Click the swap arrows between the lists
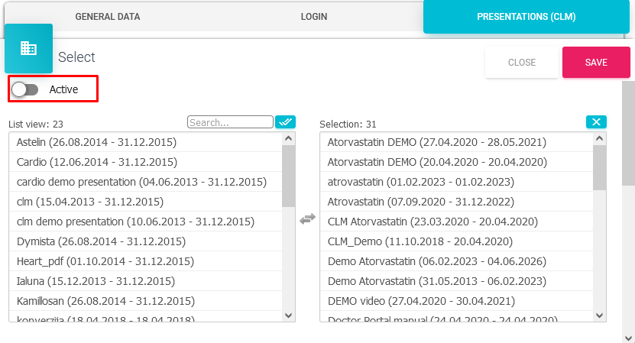Screen dimensions: 635x343 tap(307, 218)
